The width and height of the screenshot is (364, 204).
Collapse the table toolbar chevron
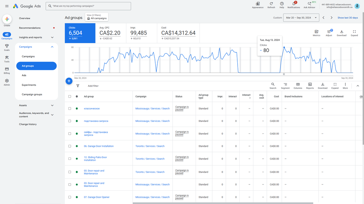[x=358, y=86]
